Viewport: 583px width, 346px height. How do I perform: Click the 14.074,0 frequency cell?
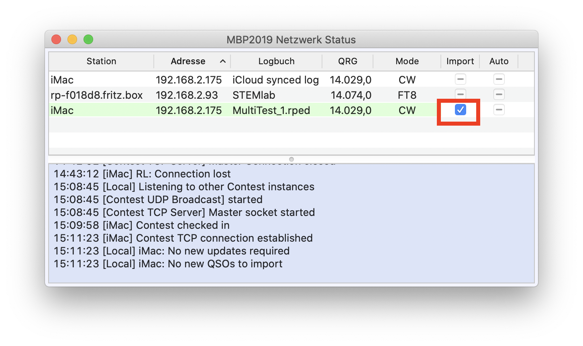click(351, 95)
